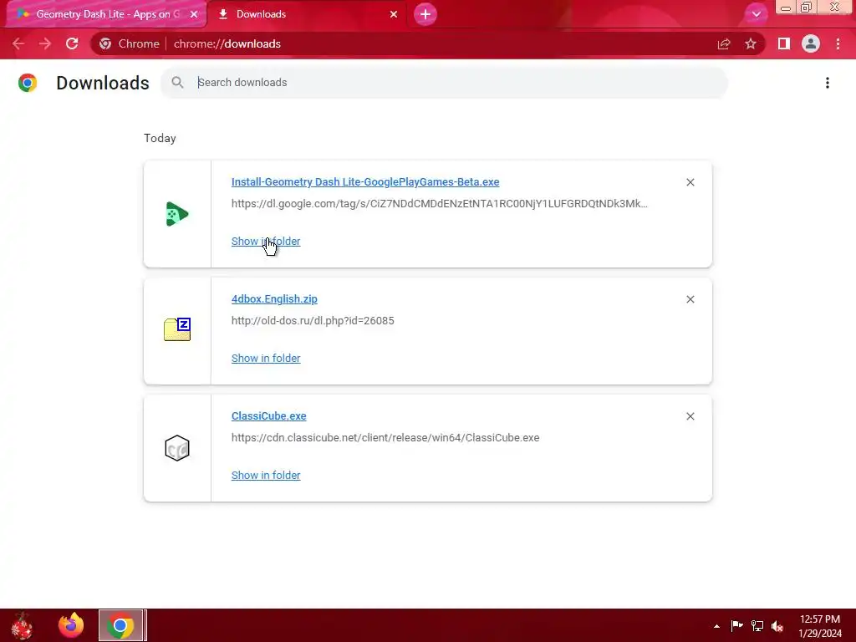Click the network icon in system tray

[x=757, y=625]
